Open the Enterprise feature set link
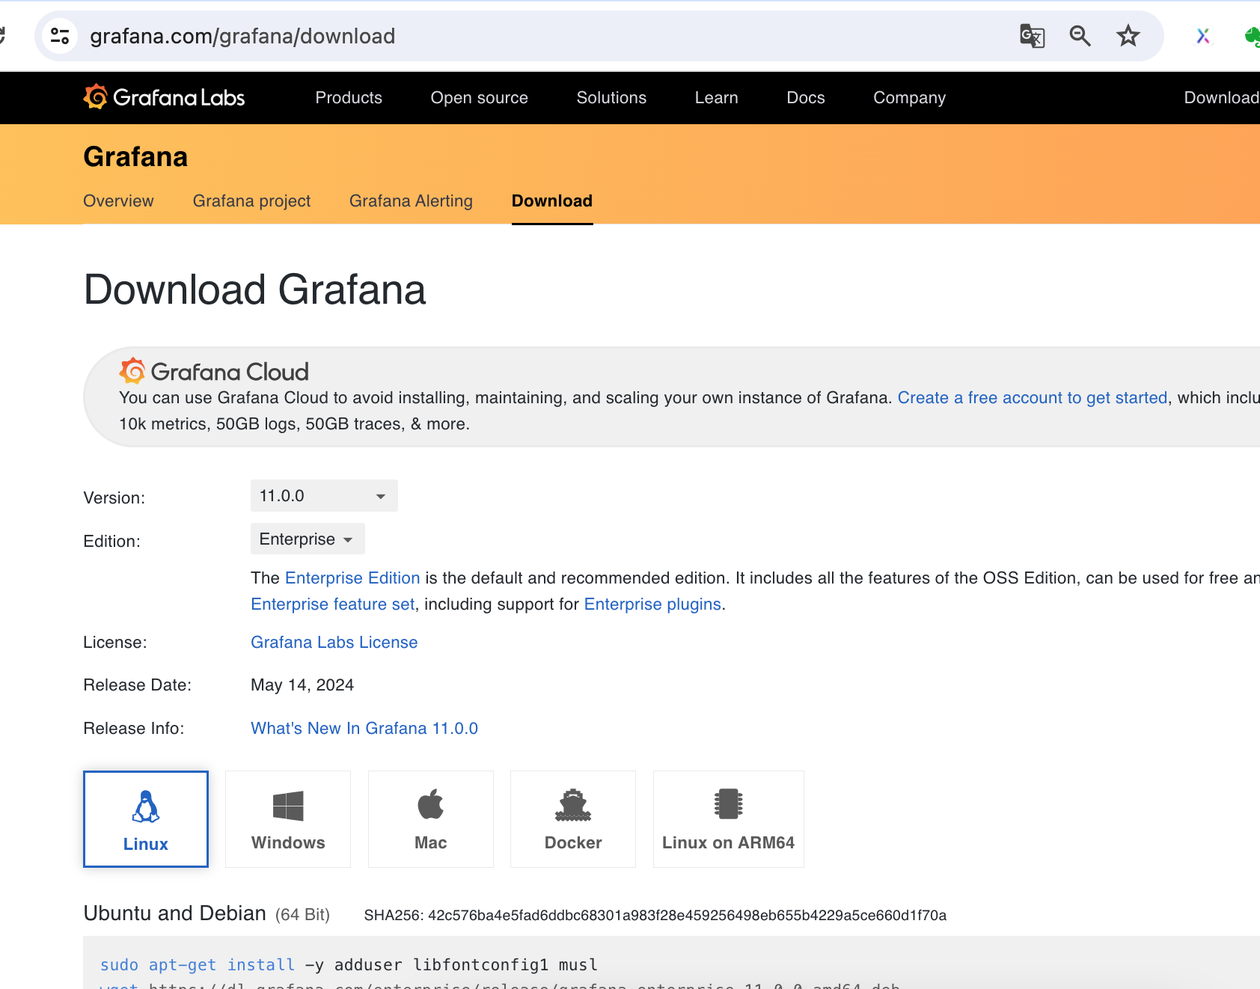 pos(333,604)
